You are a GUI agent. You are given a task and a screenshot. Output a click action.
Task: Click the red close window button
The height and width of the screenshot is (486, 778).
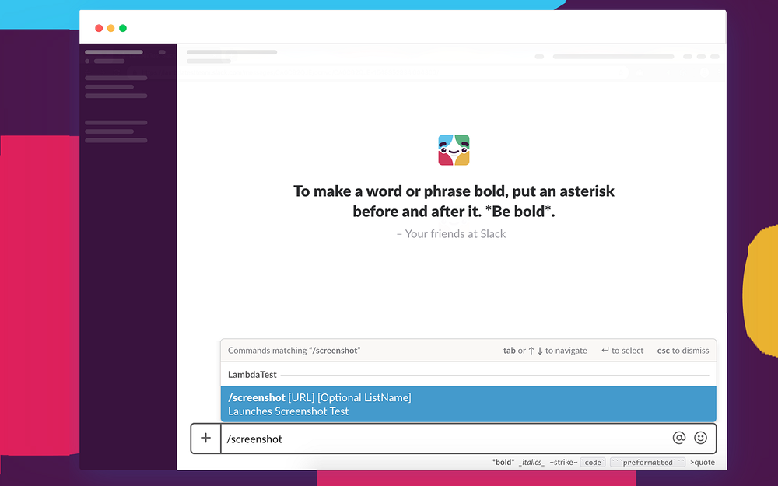click(99, 28)
